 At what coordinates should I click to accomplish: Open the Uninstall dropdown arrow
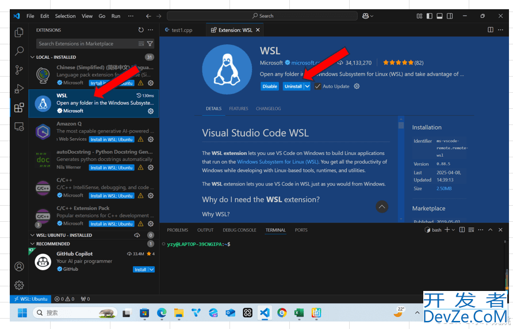[x=307, y=86]
